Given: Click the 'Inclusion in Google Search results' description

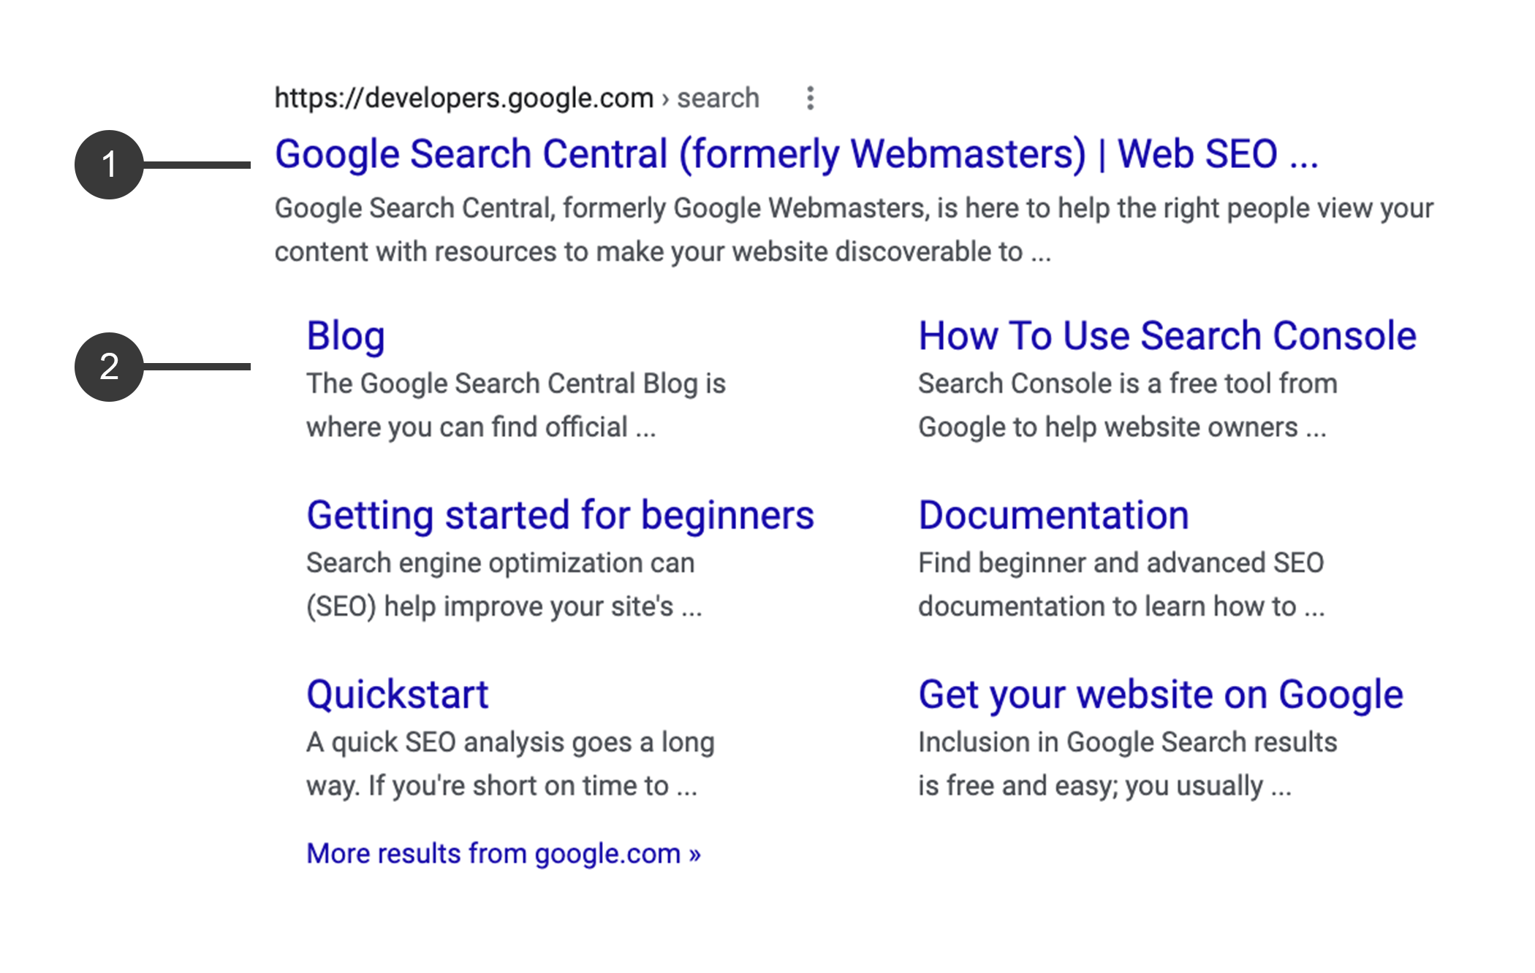Looking at the screenshot, I should coord(1127,763).
